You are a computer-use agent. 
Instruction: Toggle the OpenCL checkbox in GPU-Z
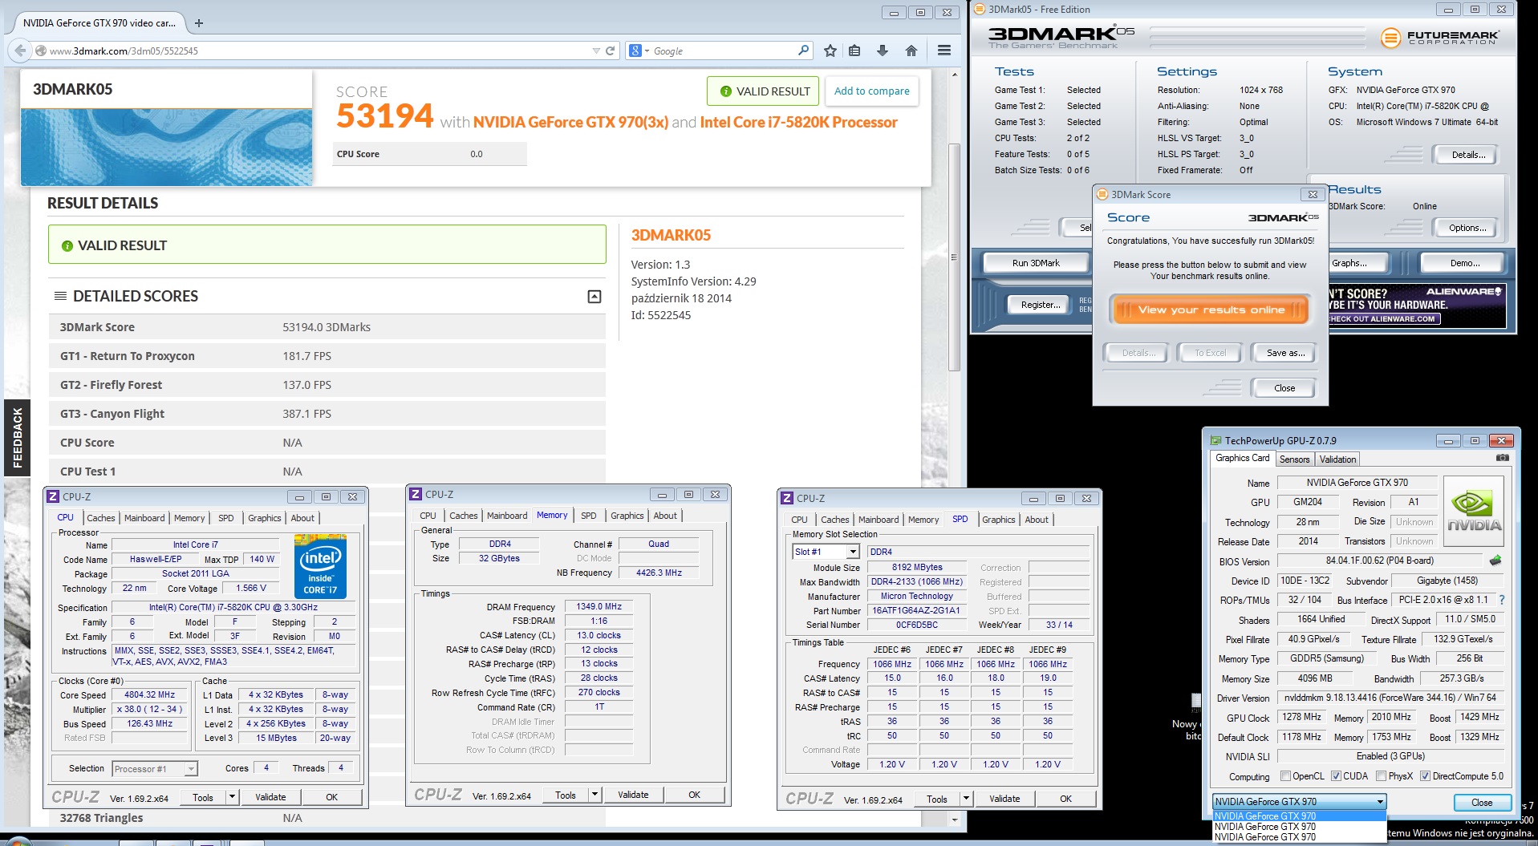[x=1285, y=776]
